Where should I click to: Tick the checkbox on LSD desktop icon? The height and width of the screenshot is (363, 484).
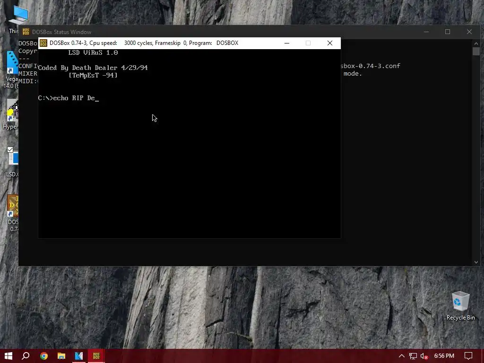[x=10, y=150]
